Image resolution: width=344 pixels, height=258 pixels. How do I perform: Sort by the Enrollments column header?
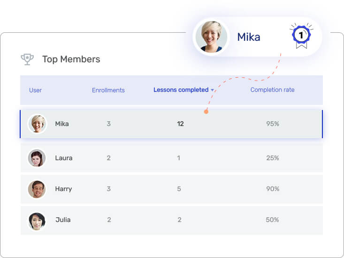108,90
